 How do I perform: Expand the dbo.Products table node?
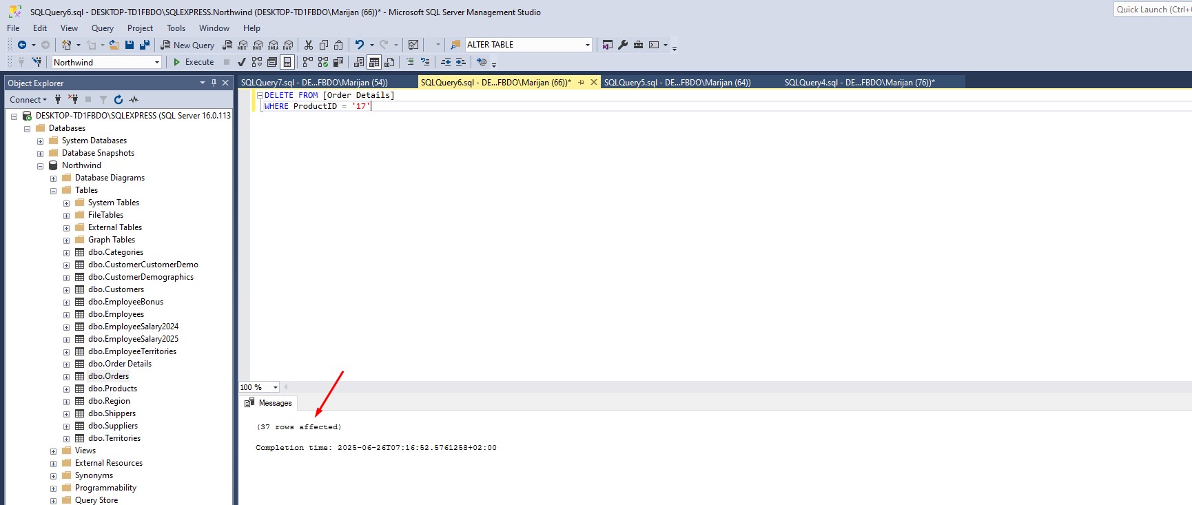[66, 389]
